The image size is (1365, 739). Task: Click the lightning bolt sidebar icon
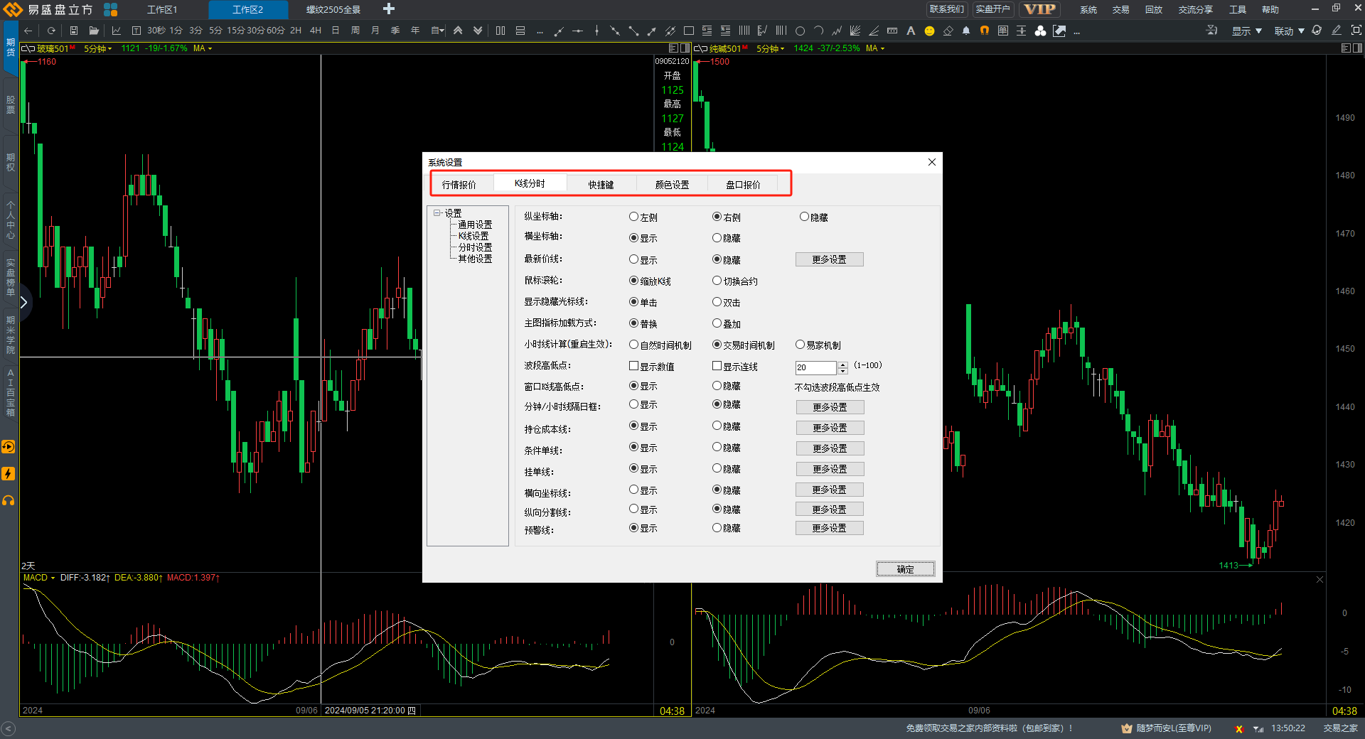coord(9,474)
